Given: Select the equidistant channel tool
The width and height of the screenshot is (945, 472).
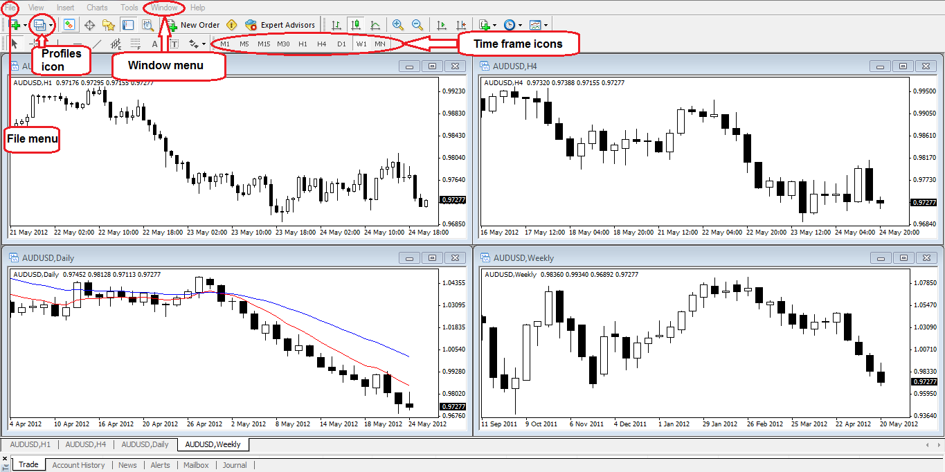Looking at the screenshot, I should point(116,44).
